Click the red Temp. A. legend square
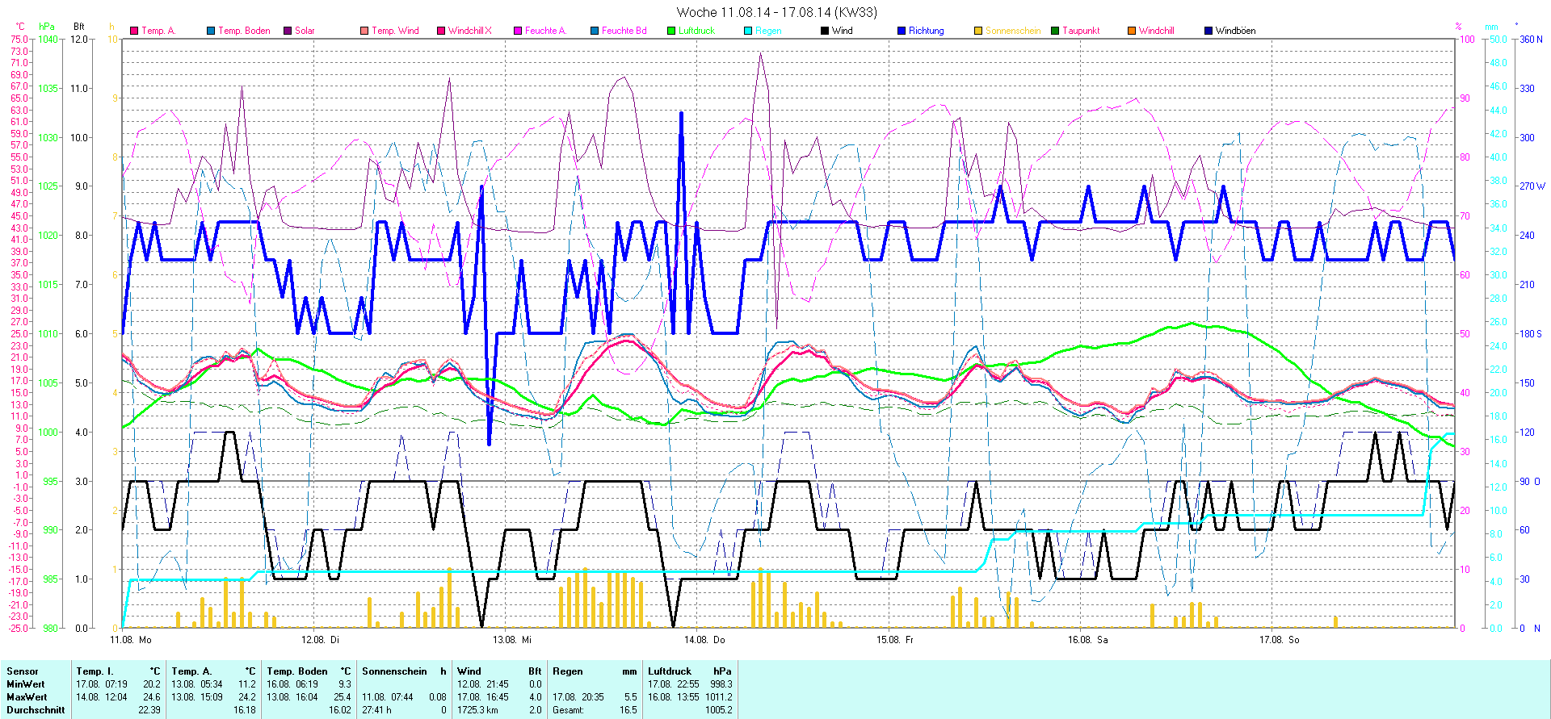The height and width of the screenshot is (719, 1551). tap(134, 31)
